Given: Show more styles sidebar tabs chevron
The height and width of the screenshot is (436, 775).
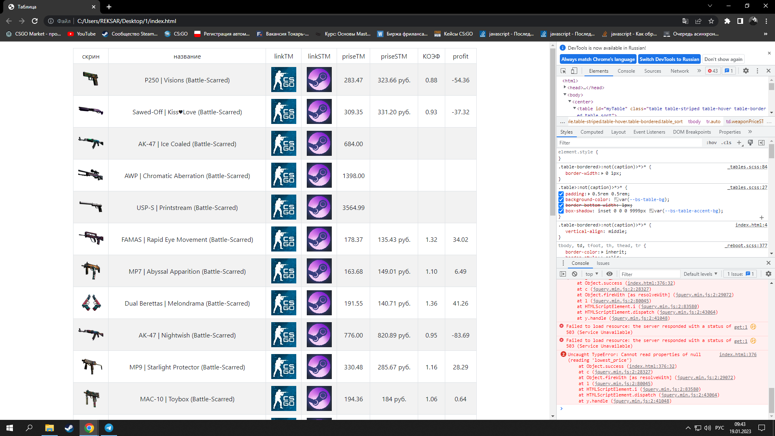Looking at the screenshot, I should 750,132.
